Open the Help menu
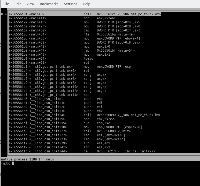This screenshot has height=186, width=200. click(86, 4)
